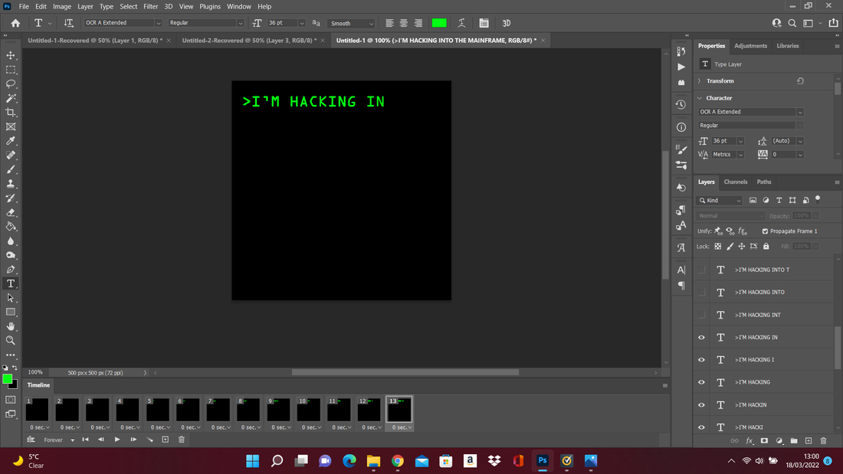Open the Kind filter dropdown in Layers
This screenshot has height=474, width=843.
720,201
